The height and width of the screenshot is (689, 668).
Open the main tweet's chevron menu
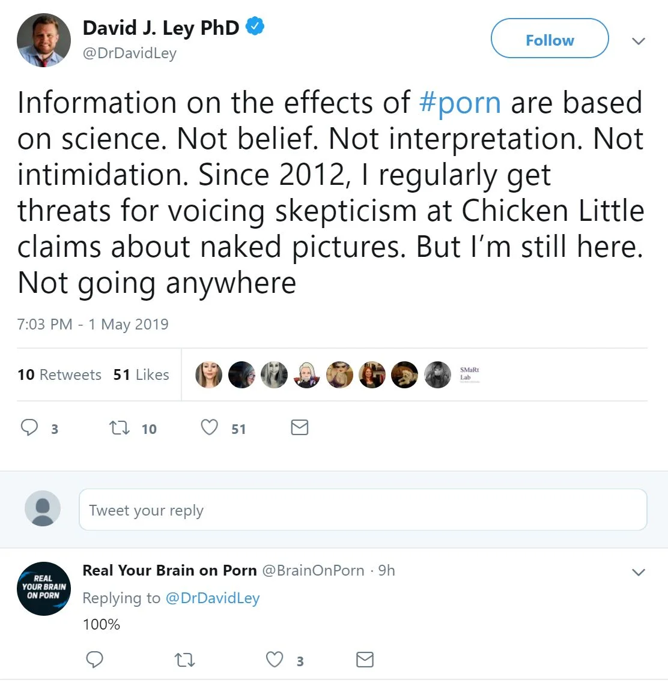639,41
